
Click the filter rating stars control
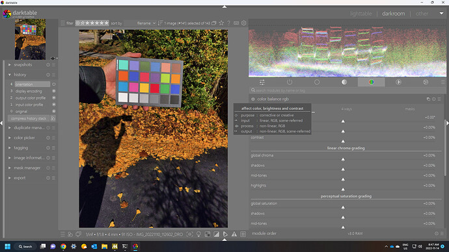click(x=92, y=23)
